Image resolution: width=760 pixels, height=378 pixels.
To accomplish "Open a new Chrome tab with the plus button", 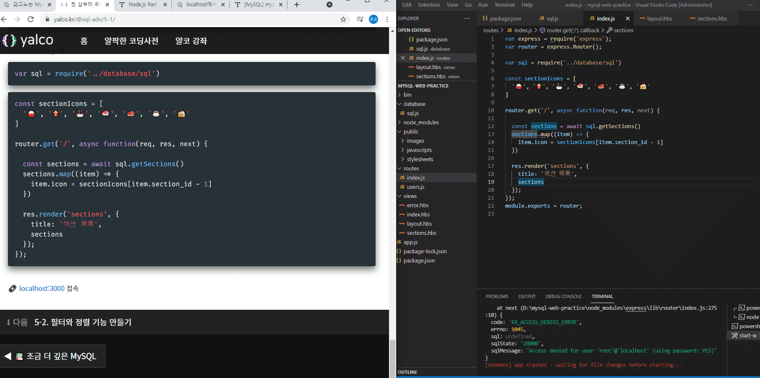I will coord(297,5).
